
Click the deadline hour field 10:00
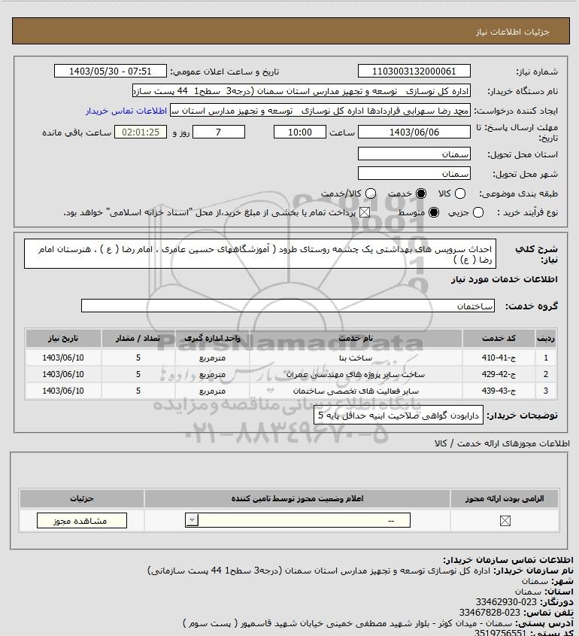click(300, 132)
